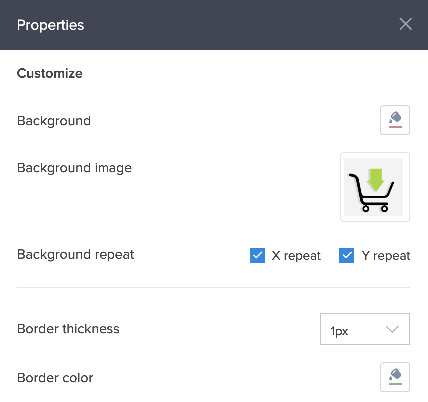Select the shopping cart background image thumbnail
This screenshot has height=402, width=428.
(x=375, y=187)
